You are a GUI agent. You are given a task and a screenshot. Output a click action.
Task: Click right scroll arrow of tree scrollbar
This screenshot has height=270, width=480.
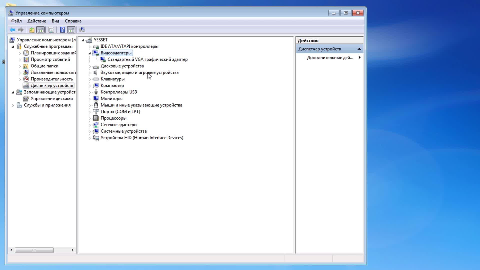pos(72,250)
